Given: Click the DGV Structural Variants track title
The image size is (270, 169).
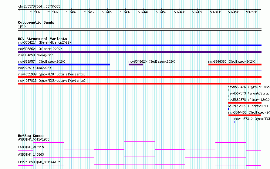Looking at the screenshot, I should point(42,39).
